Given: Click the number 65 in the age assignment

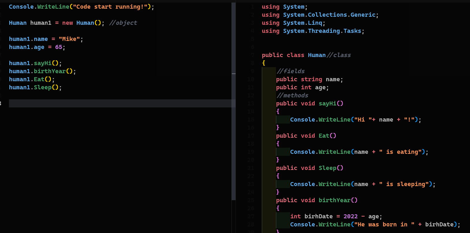Looking at the screenshot, I should coord(59,47).
